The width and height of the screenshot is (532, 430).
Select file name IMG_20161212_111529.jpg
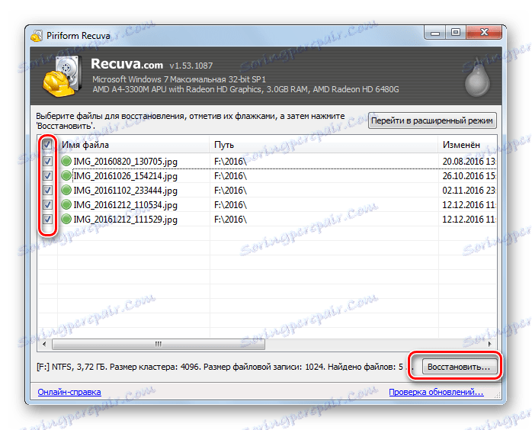point(125,220)
